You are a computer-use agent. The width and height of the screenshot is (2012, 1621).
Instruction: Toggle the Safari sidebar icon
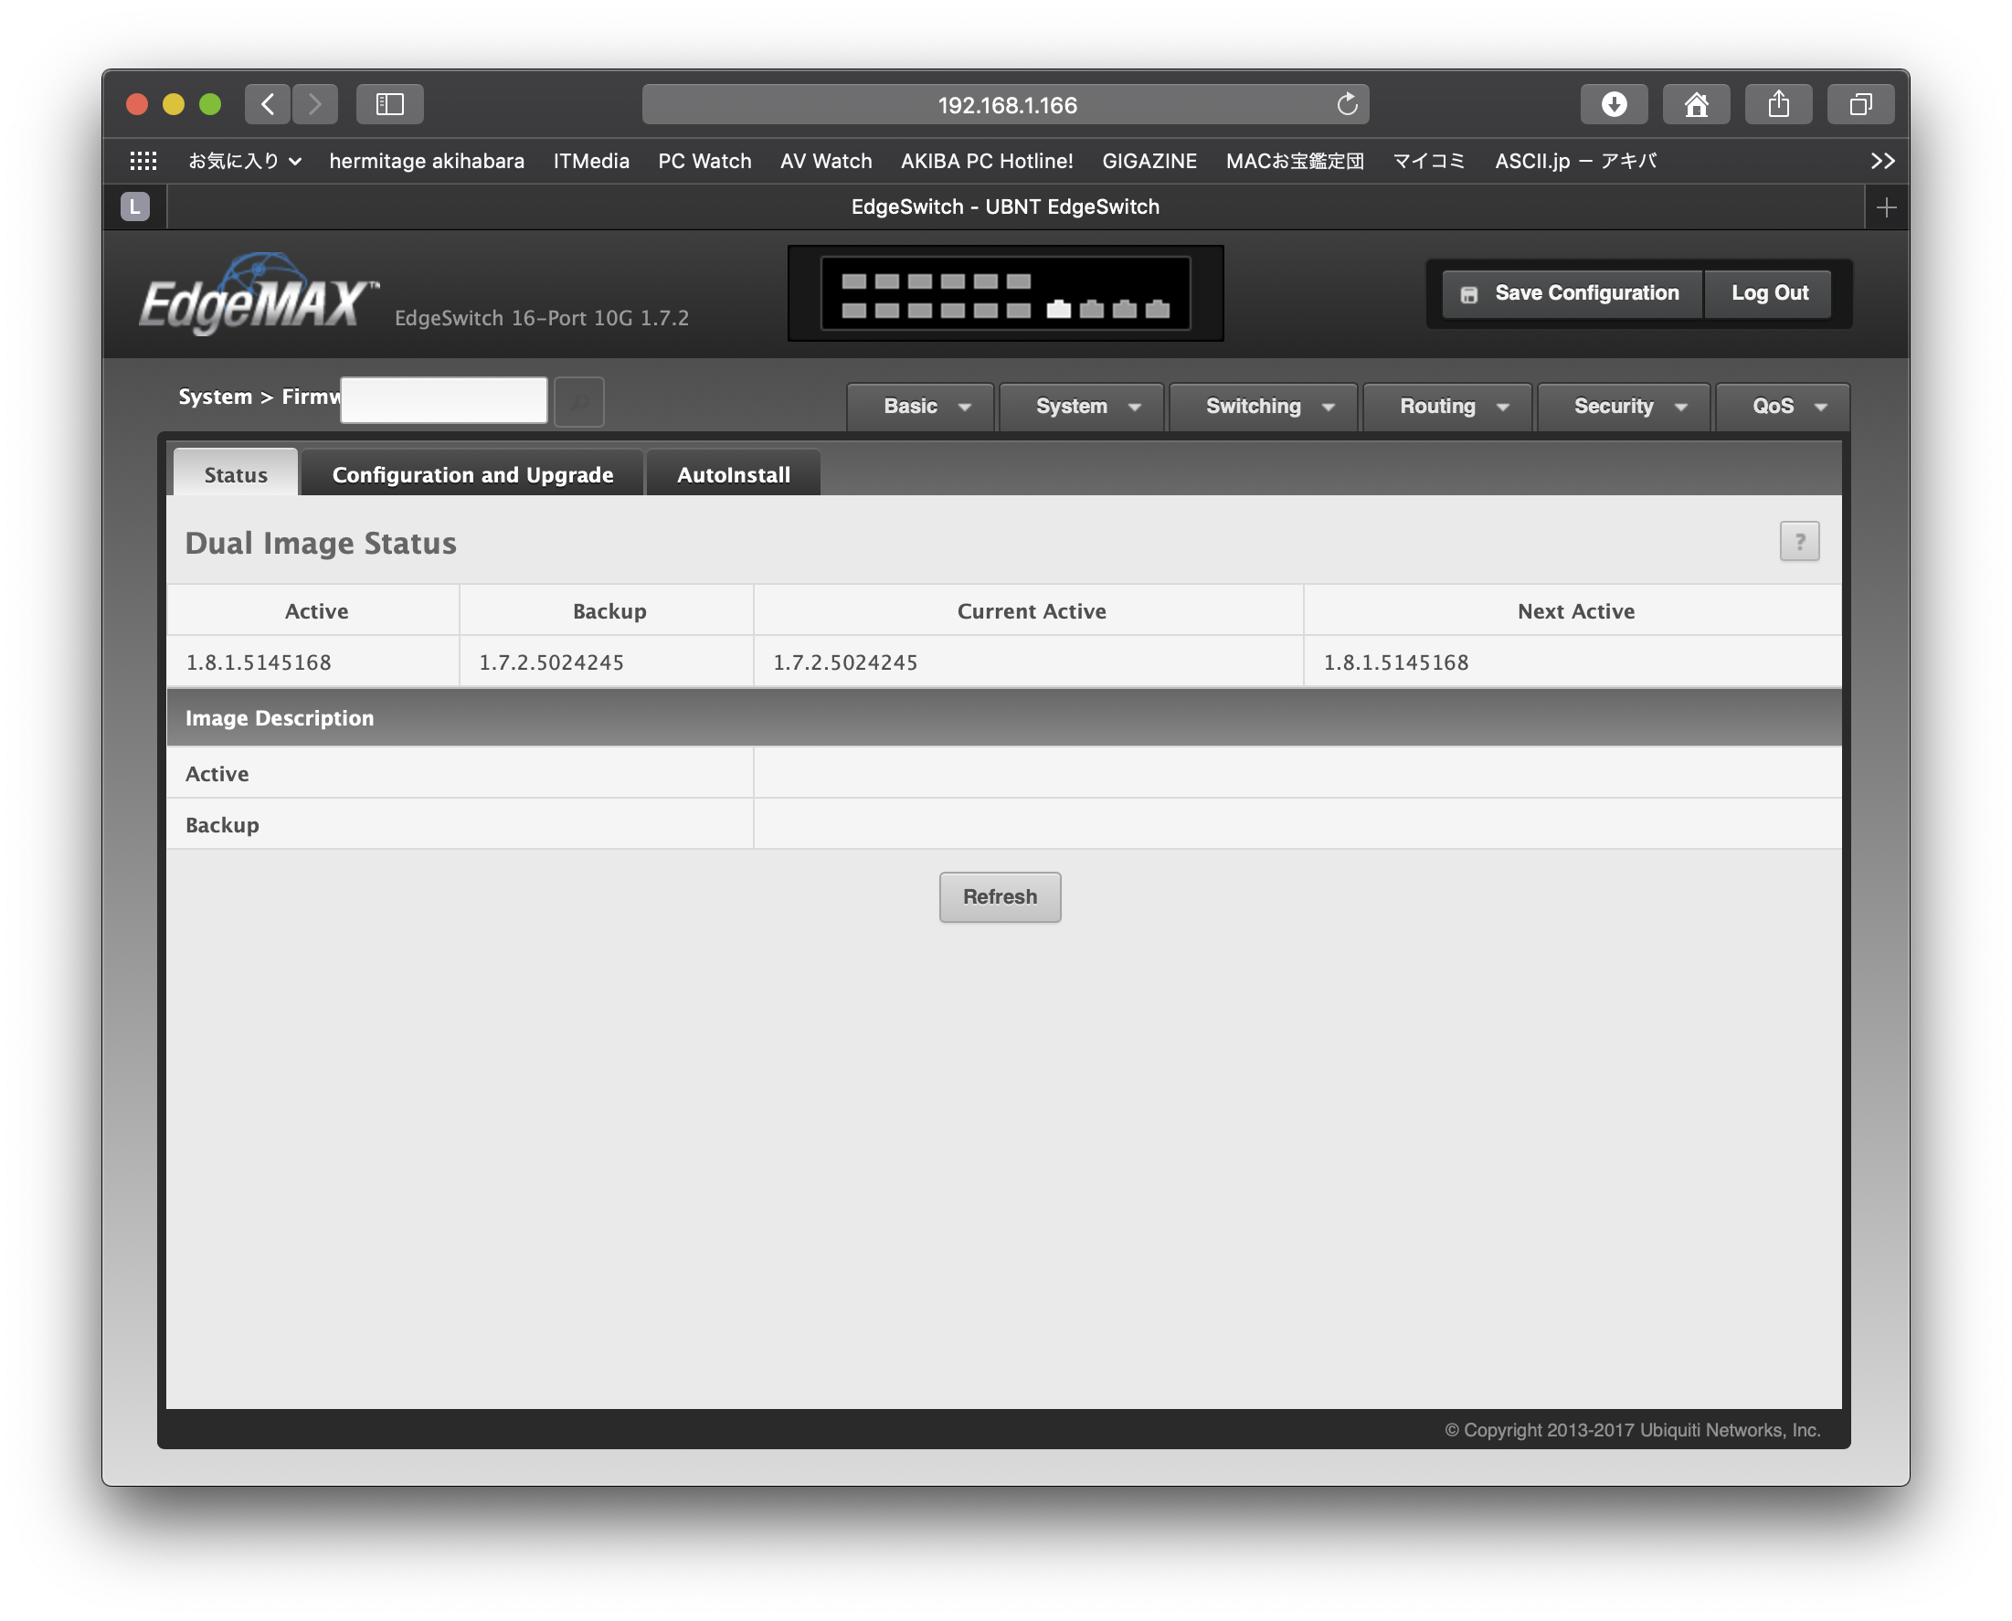(389, 103)
